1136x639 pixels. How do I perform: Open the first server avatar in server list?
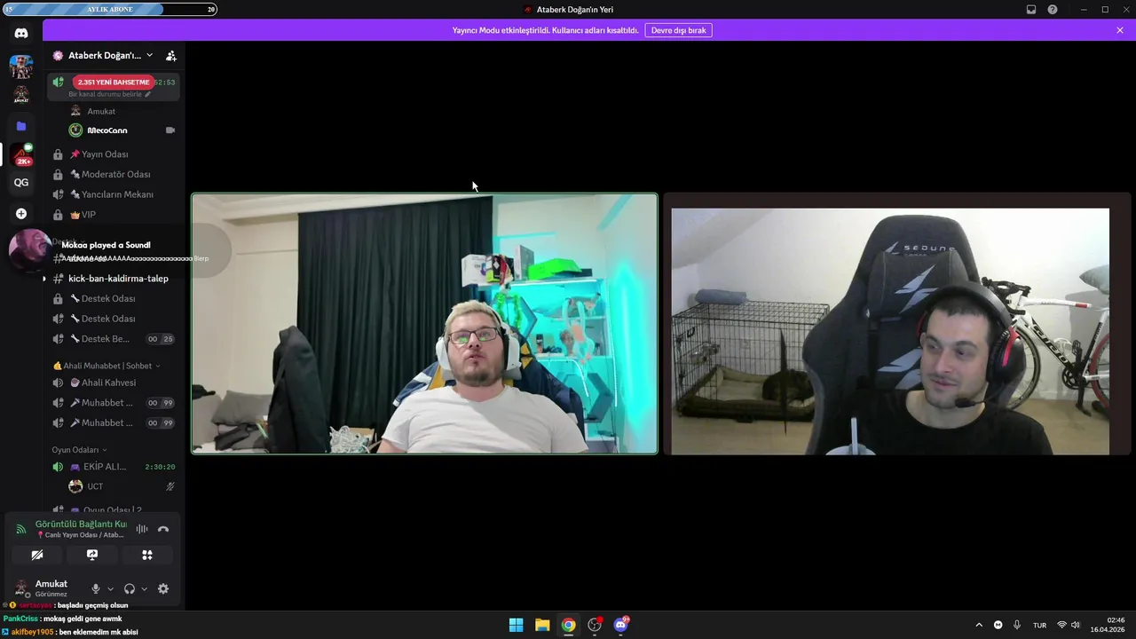coord(21,66)
